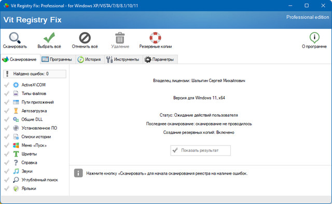Click the Professional edition label
The height and width of the screenshot is (204, 332).
(308, 17)
